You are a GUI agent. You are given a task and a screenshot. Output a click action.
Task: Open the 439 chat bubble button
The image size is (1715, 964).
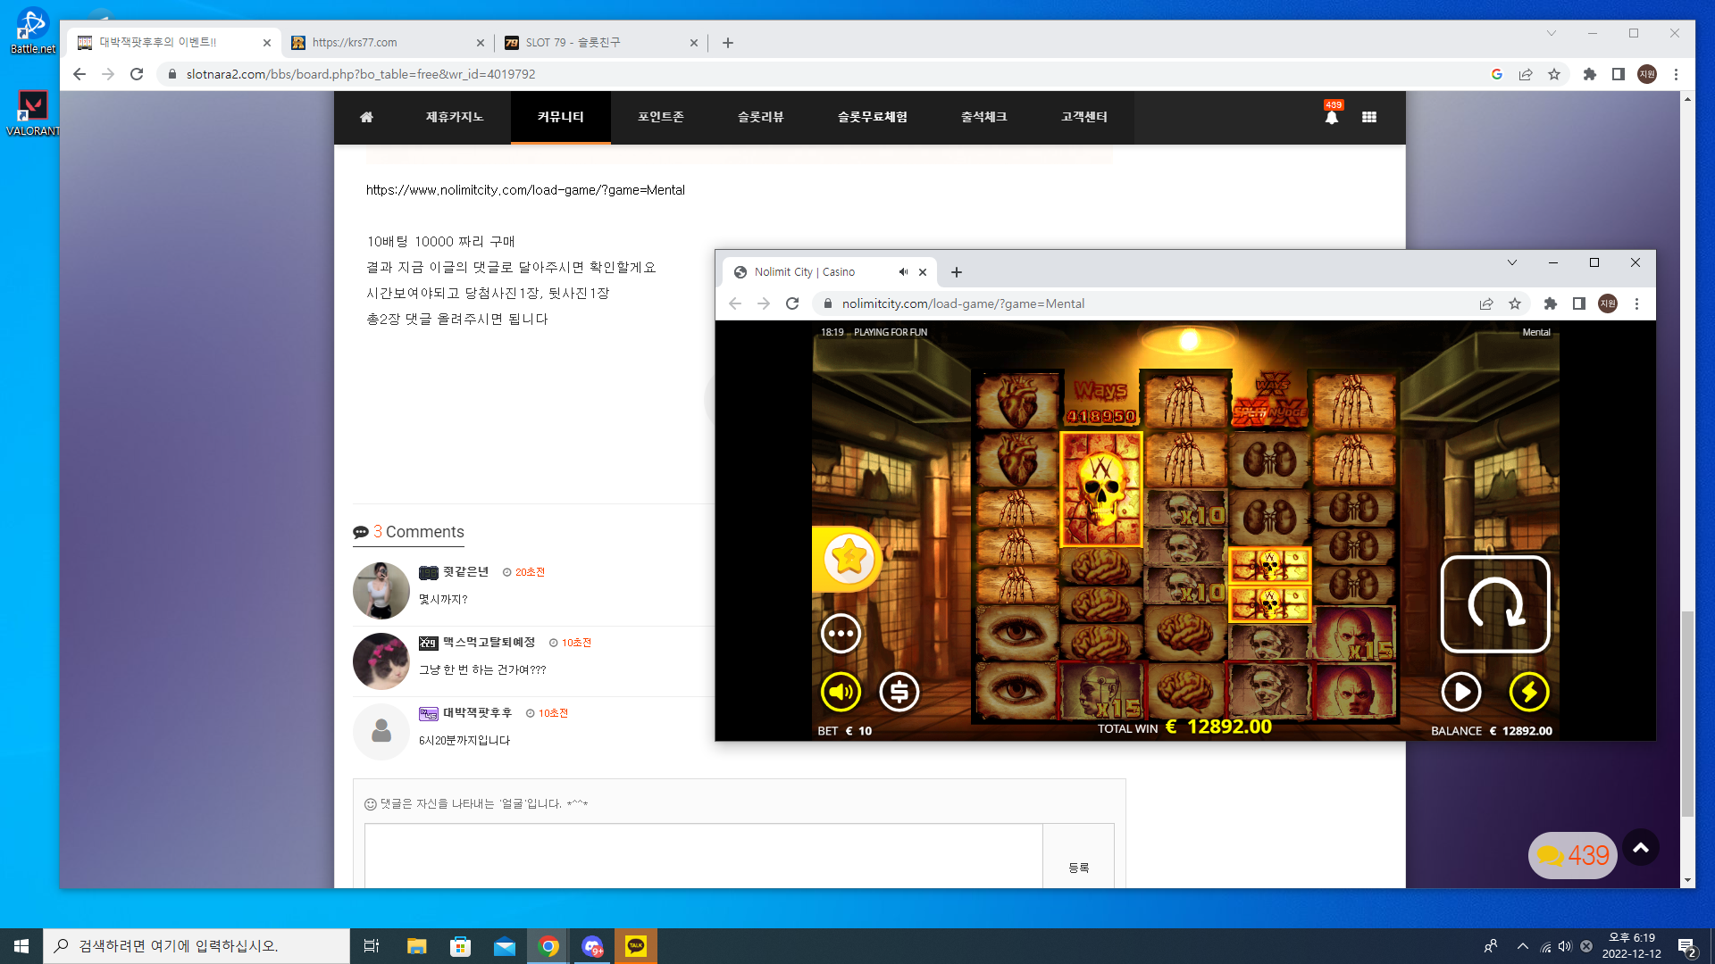[x=1573, y=855]
